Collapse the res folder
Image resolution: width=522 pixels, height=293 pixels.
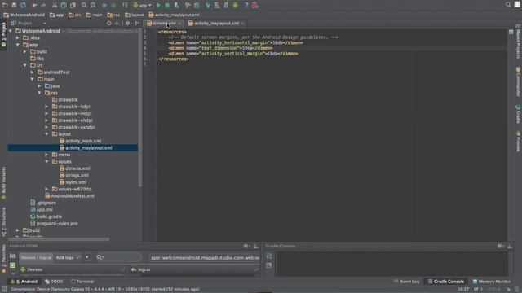tap(40, 93)
